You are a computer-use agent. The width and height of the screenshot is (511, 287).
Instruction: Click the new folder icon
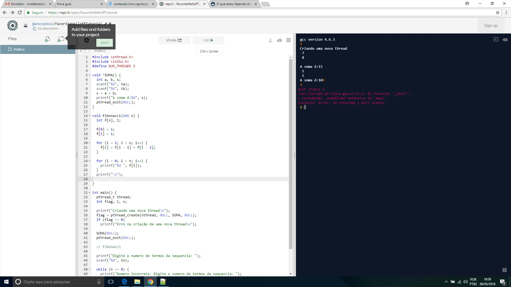point(61,39)
